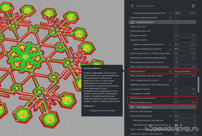Screen dimensions: 202x136
Task: Open the settings hamburger menu
Action: [x=193, y=6]
